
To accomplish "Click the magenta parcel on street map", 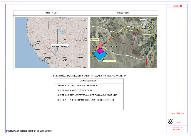I will click(x=100, y=50).
